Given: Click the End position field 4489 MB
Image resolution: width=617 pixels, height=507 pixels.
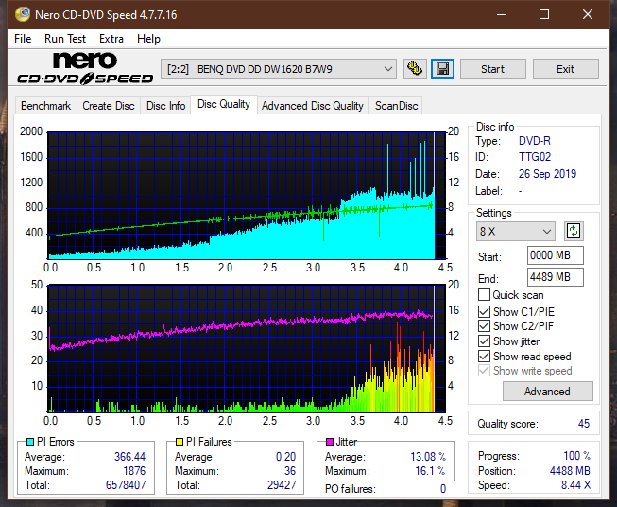Looking at the screenshot, I should (x=555, y=277).
